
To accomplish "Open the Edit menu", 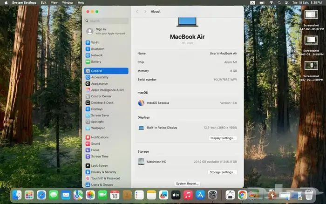I will 43,3.
